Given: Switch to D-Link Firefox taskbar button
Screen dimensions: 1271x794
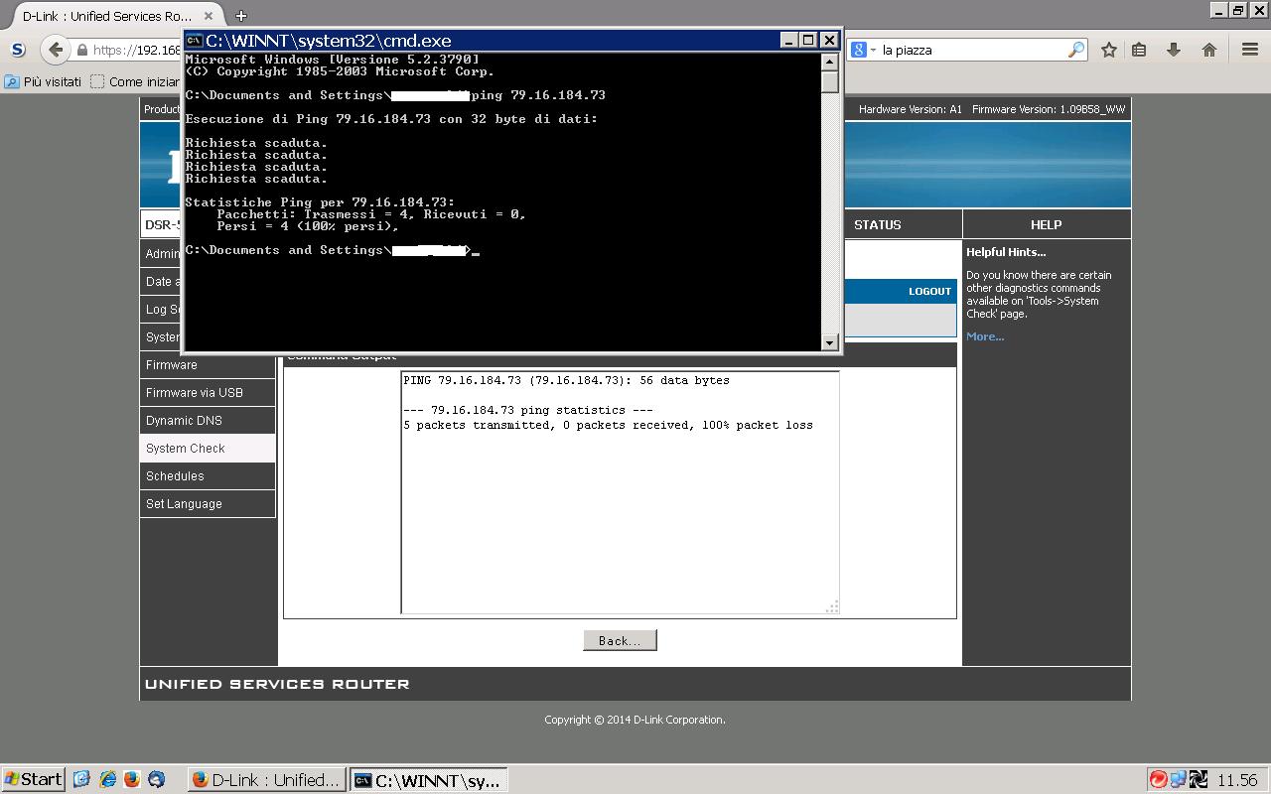Looking at the screenshot, I should click(267, 780).
